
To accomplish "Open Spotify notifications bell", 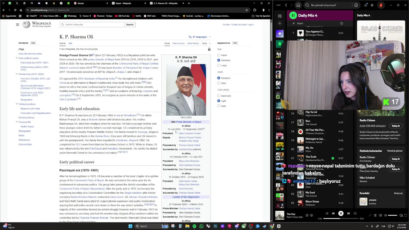I will coord(366,5).
